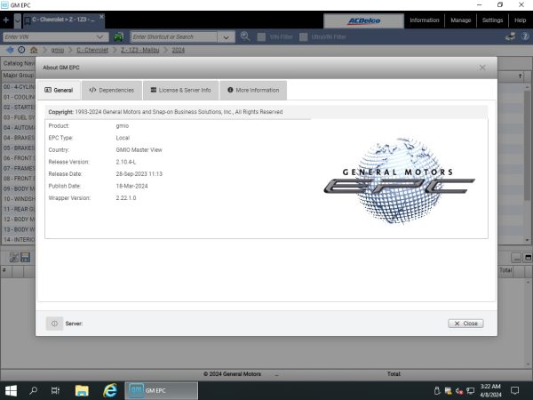
Task: Open the Windows Start menu
Action: pyautogui.click(x=11, y=390)
